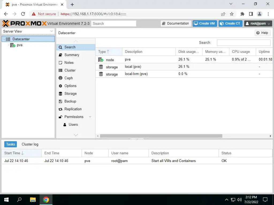Image resolution: width=274 pixels, height=205 pixels.
Task: Collapse the Permissions submenu arrow
Action: click(90, 117)
